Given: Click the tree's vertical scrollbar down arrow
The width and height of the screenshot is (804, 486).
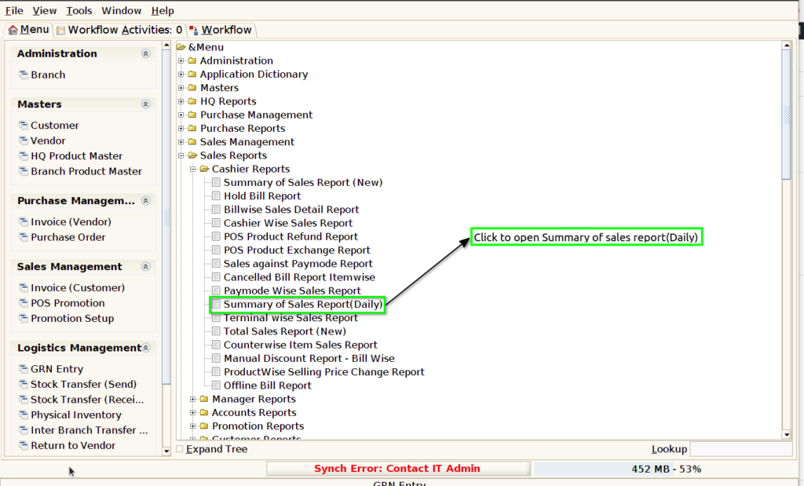Looking at the screenshot, I should click(x=787, y=435).
